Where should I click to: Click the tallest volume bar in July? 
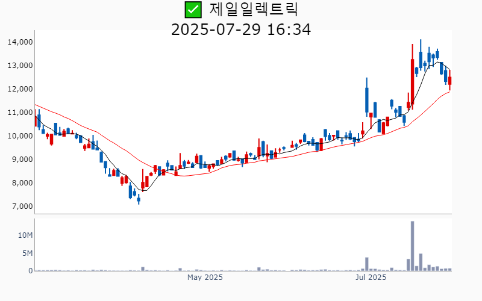click(413, 246)
